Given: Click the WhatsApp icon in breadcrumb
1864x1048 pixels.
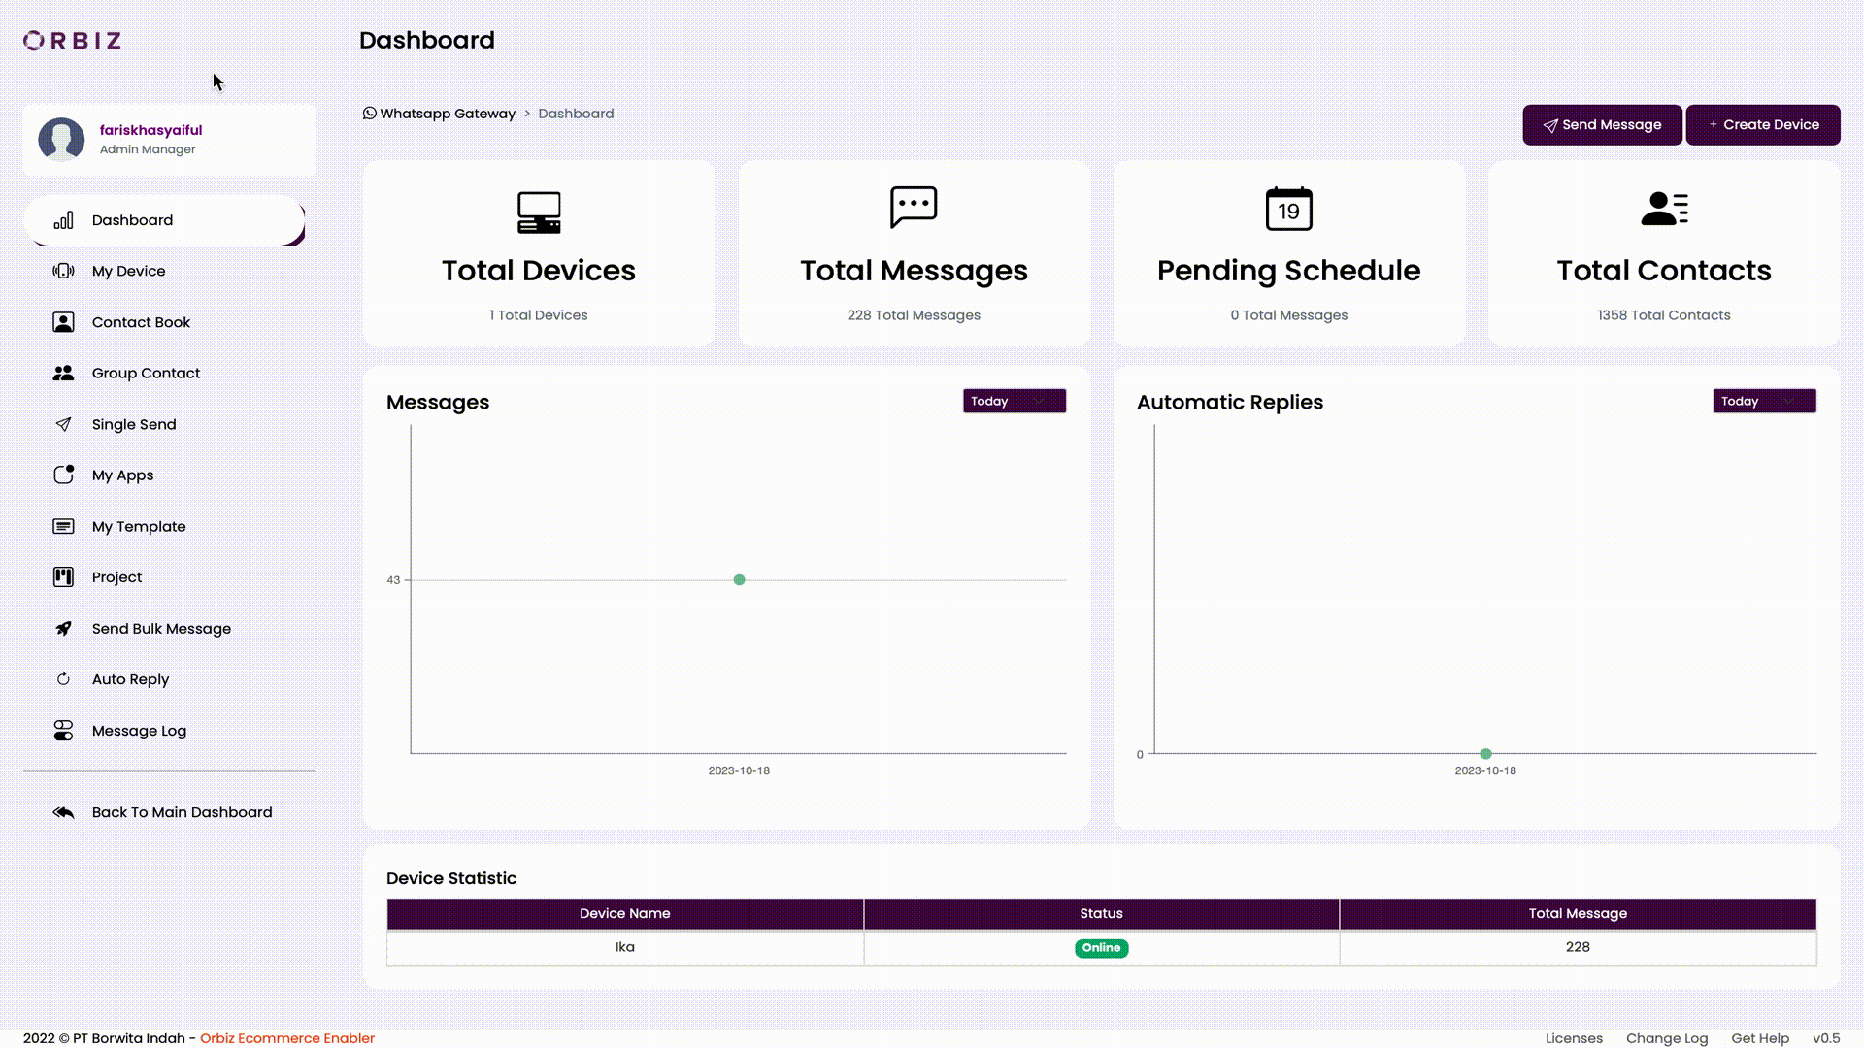Looking at the screenshot, I should tap(369, 113).
